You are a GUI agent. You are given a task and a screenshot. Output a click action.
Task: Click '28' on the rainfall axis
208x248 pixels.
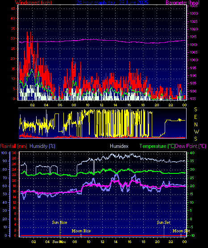(14, 158)
